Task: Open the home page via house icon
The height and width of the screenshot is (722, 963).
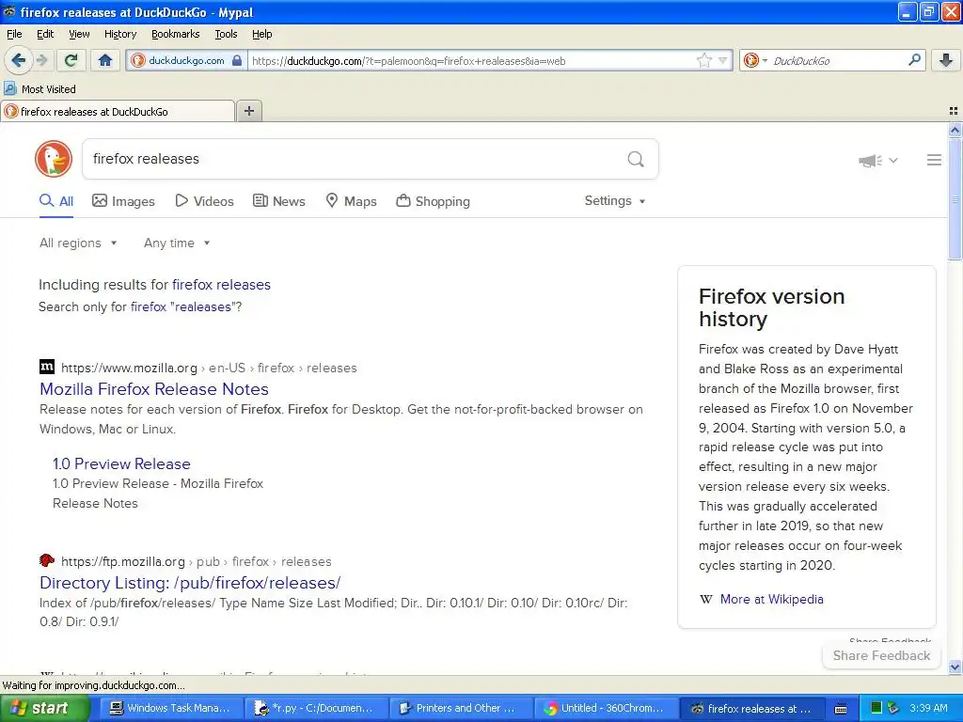Action: (x=105, y=60)
